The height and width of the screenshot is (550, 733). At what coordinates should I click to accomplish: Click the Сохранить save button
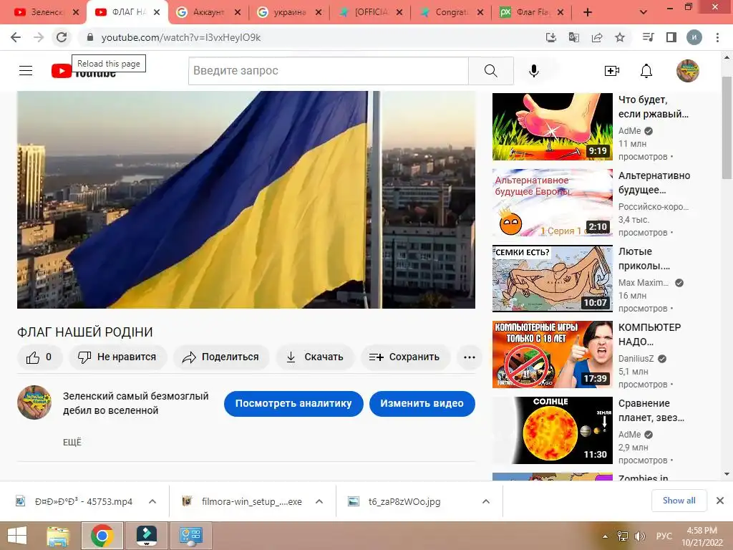[x=405, y=357]
